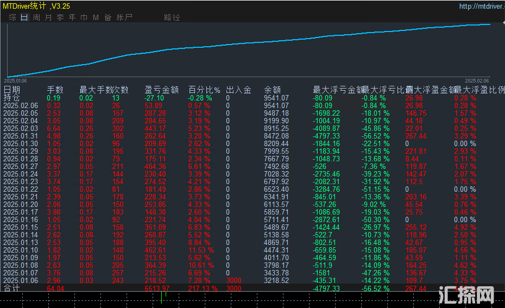Open the 周 weekly statistics tab
Viewport: 505px width, 308px height.
(36, 17)
